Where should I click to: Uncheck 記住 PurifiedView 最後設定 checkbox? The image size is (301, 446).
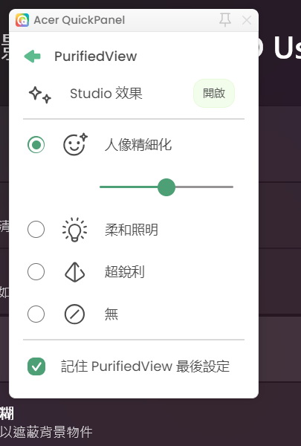[x=36, y=366]
